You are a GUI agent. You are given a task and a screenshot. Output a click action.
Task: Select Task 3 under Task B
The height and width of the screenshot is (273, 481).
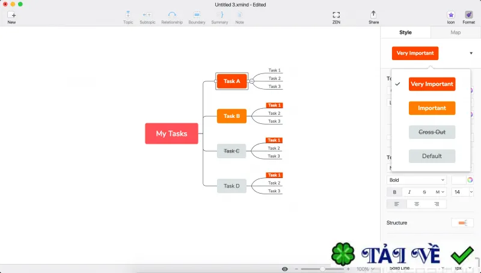coord(274,121)
